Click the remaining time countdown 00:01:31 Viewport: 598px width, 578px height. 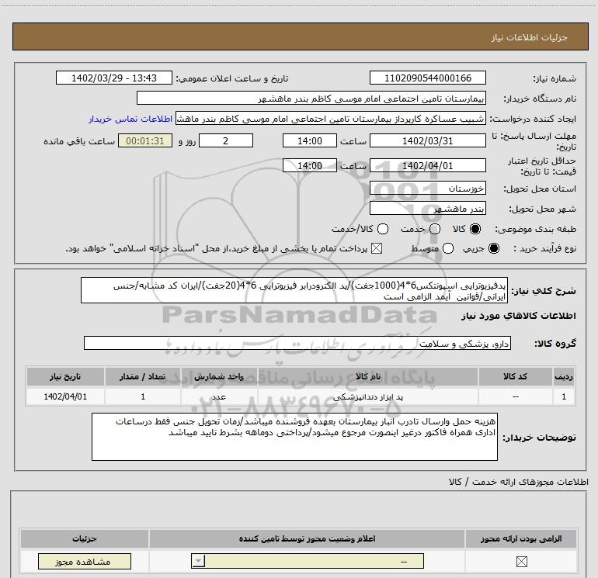144,141
